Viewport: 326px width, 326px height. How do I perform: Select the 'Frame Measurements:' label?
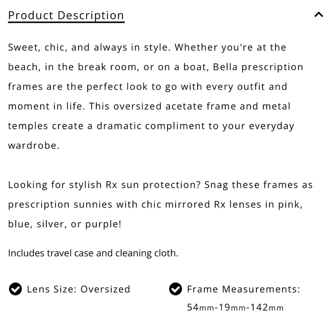tap(244, 289)
